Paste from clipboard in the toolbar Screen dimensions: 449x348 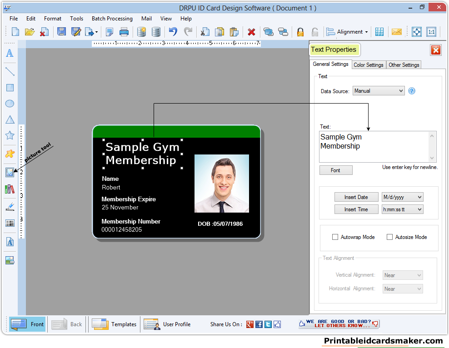234,32
